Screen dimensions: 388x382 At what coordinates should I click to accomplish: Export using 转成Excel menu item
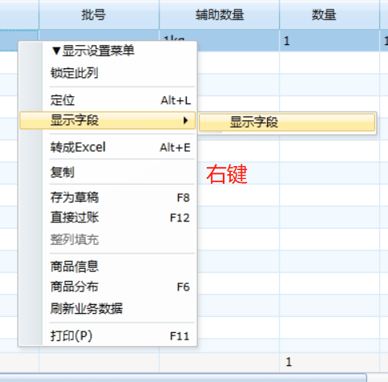[107, 148]
